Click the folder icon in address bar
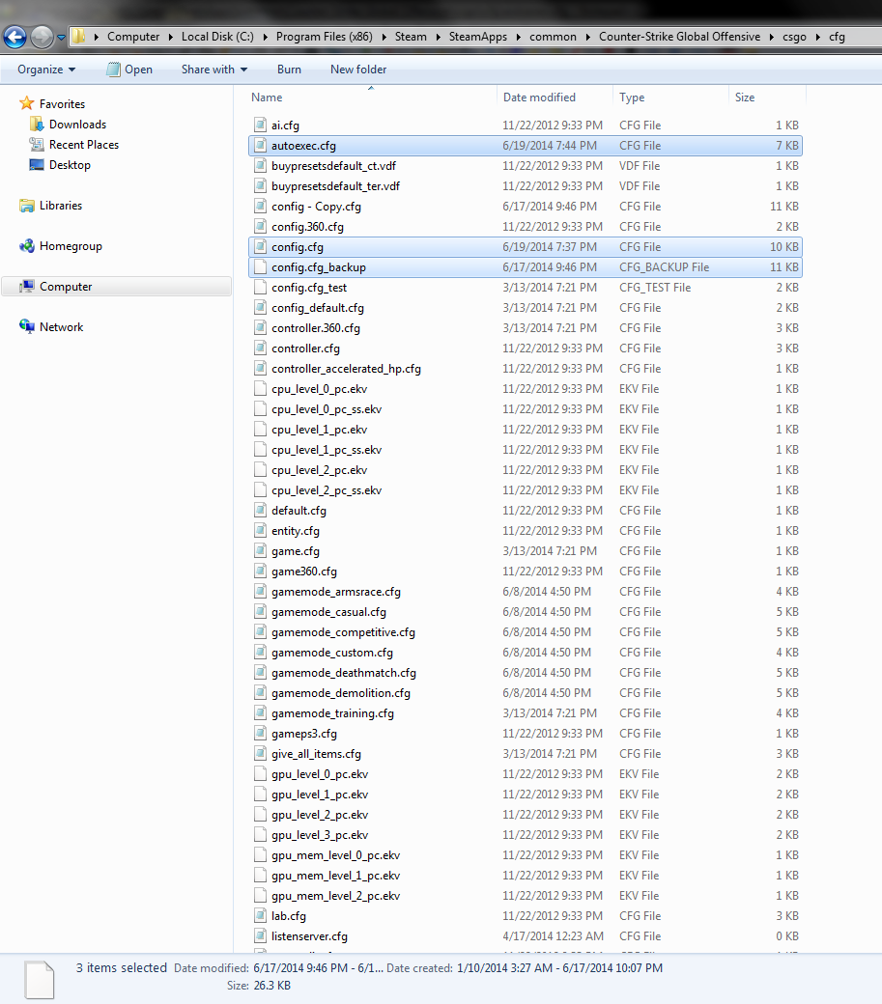This screenshot has height=1004, width=882. 78,37
